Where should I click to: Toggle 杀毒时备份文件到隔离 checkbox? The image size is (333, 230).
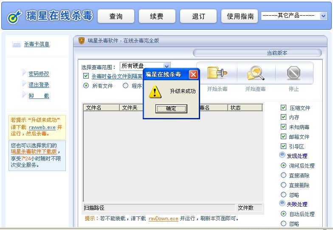click(x=86, y=76)
